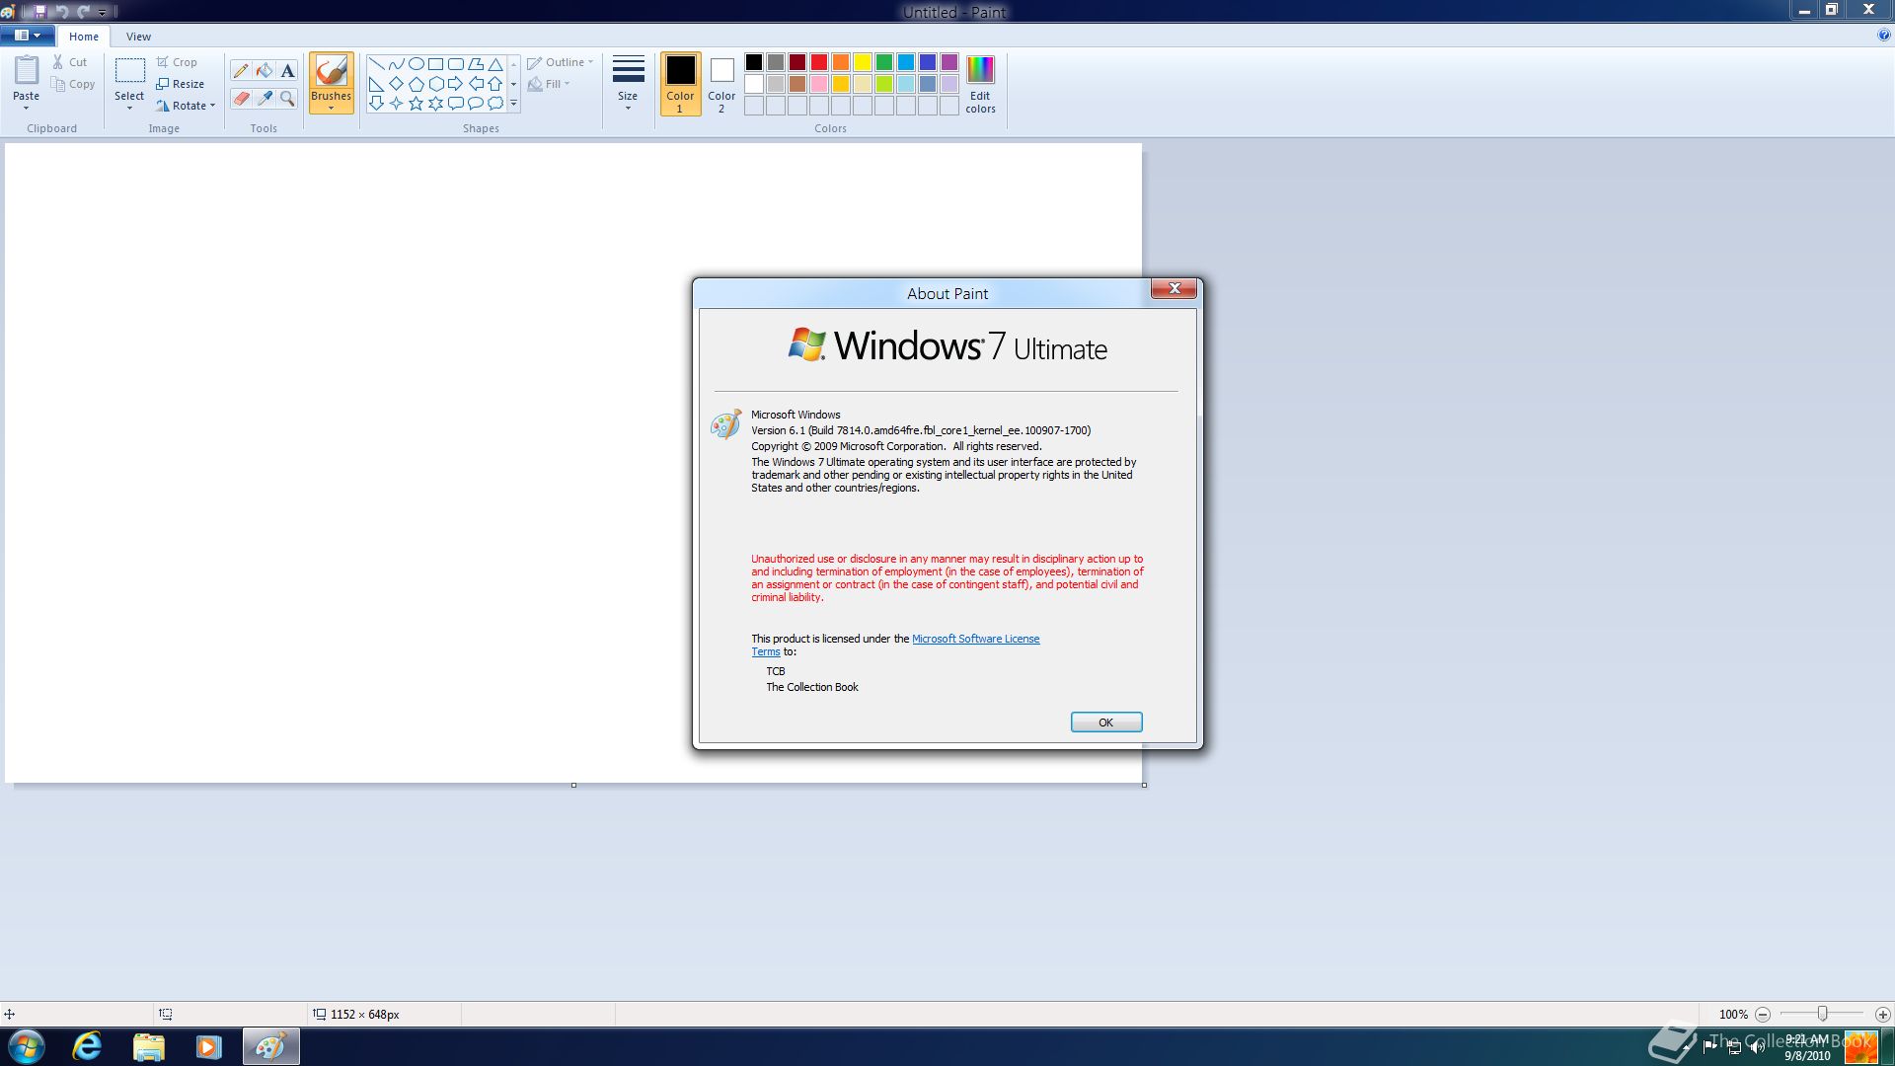Open the Microsoft Software License Terms link
Viewport: 1895px width, 1066px height.
coord(974,639)
